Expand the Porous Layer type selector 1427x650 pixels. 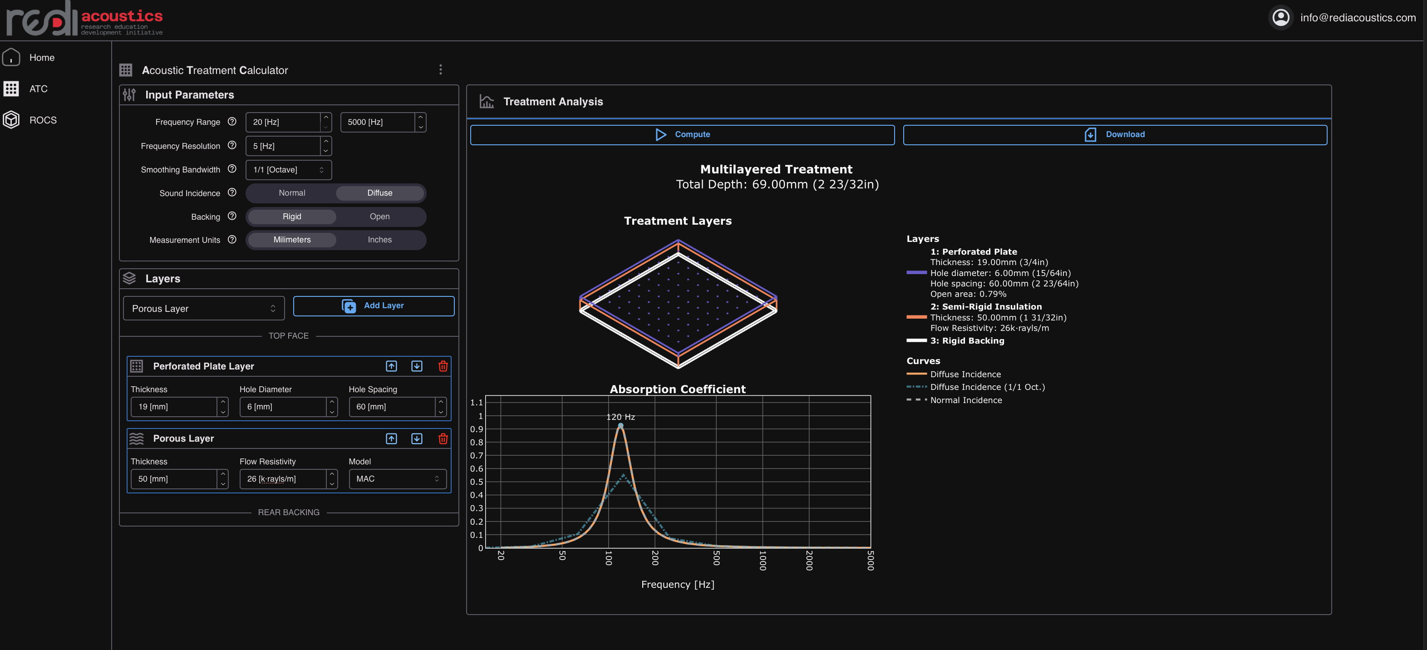[203, 309]
